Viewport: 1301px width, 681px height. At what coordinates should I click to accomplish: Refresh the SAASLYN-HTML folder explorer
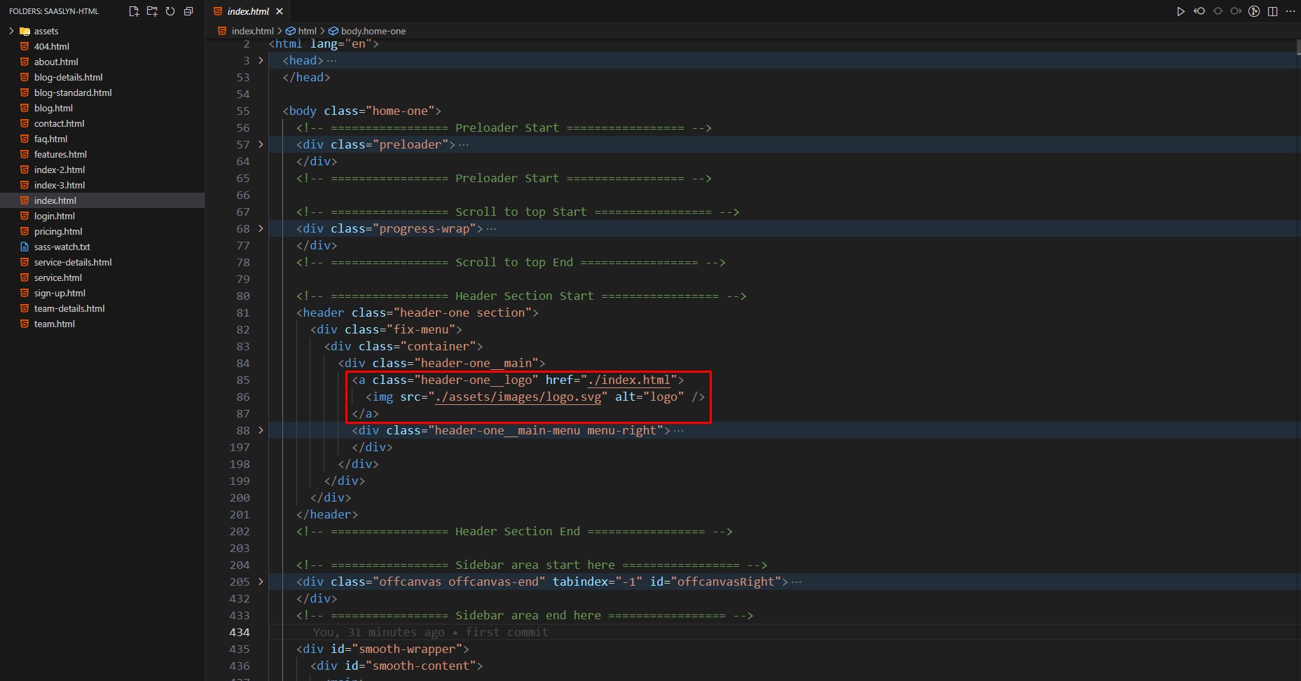170,11
